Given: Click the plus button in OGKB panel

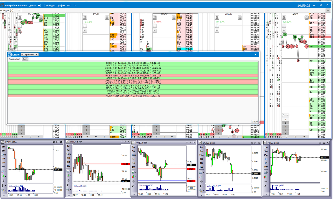Looking at the screenshot, I should 217,26.
